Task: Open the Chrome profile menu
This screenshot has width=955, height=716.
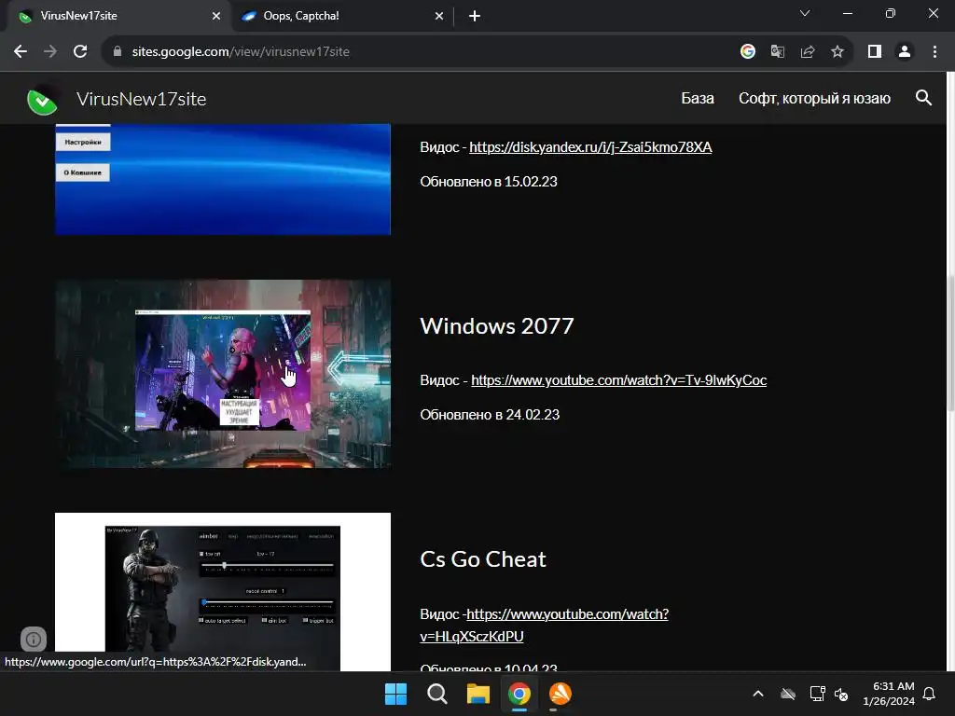Action: click(x=905, y=52)
